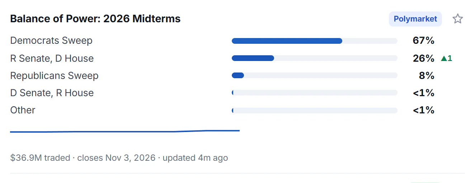Click the Republicans Sweep probability bar
475x183 pixels.
tap(315, 75)
